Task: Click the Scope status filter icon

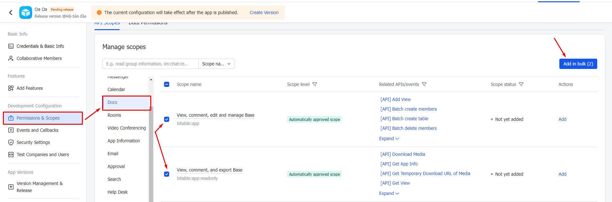Action: (x=521, y=84)
